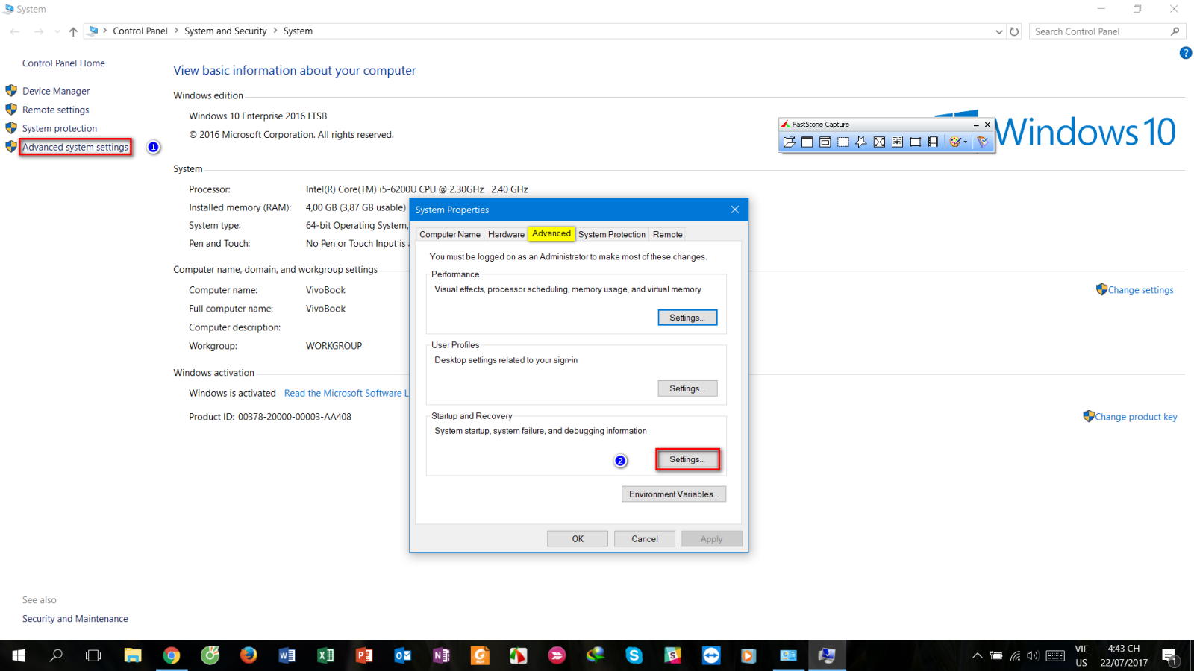Open Skype from the taskbar

[x=634, y=655]
